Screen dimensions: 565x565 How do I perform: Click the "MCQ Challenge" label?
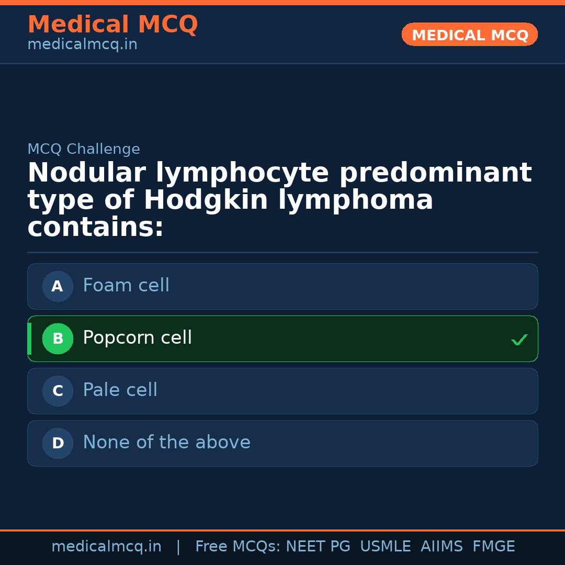[x=84, y=149]
